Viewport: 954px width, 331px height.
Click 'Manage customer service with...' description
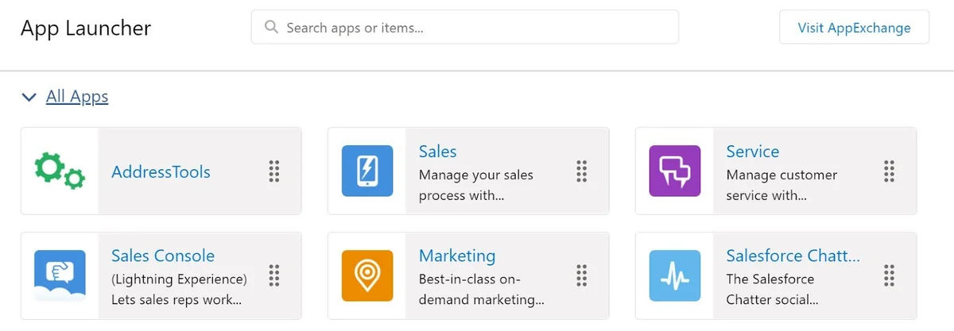[781, 185]
